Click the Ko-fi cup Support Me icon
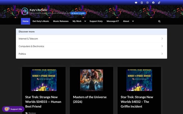 point(7,109)
